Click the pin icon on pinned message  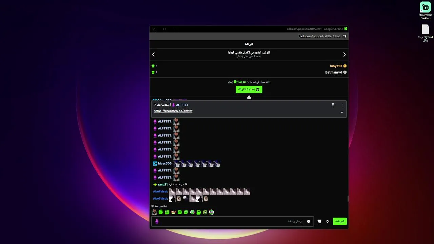point(333,105)
